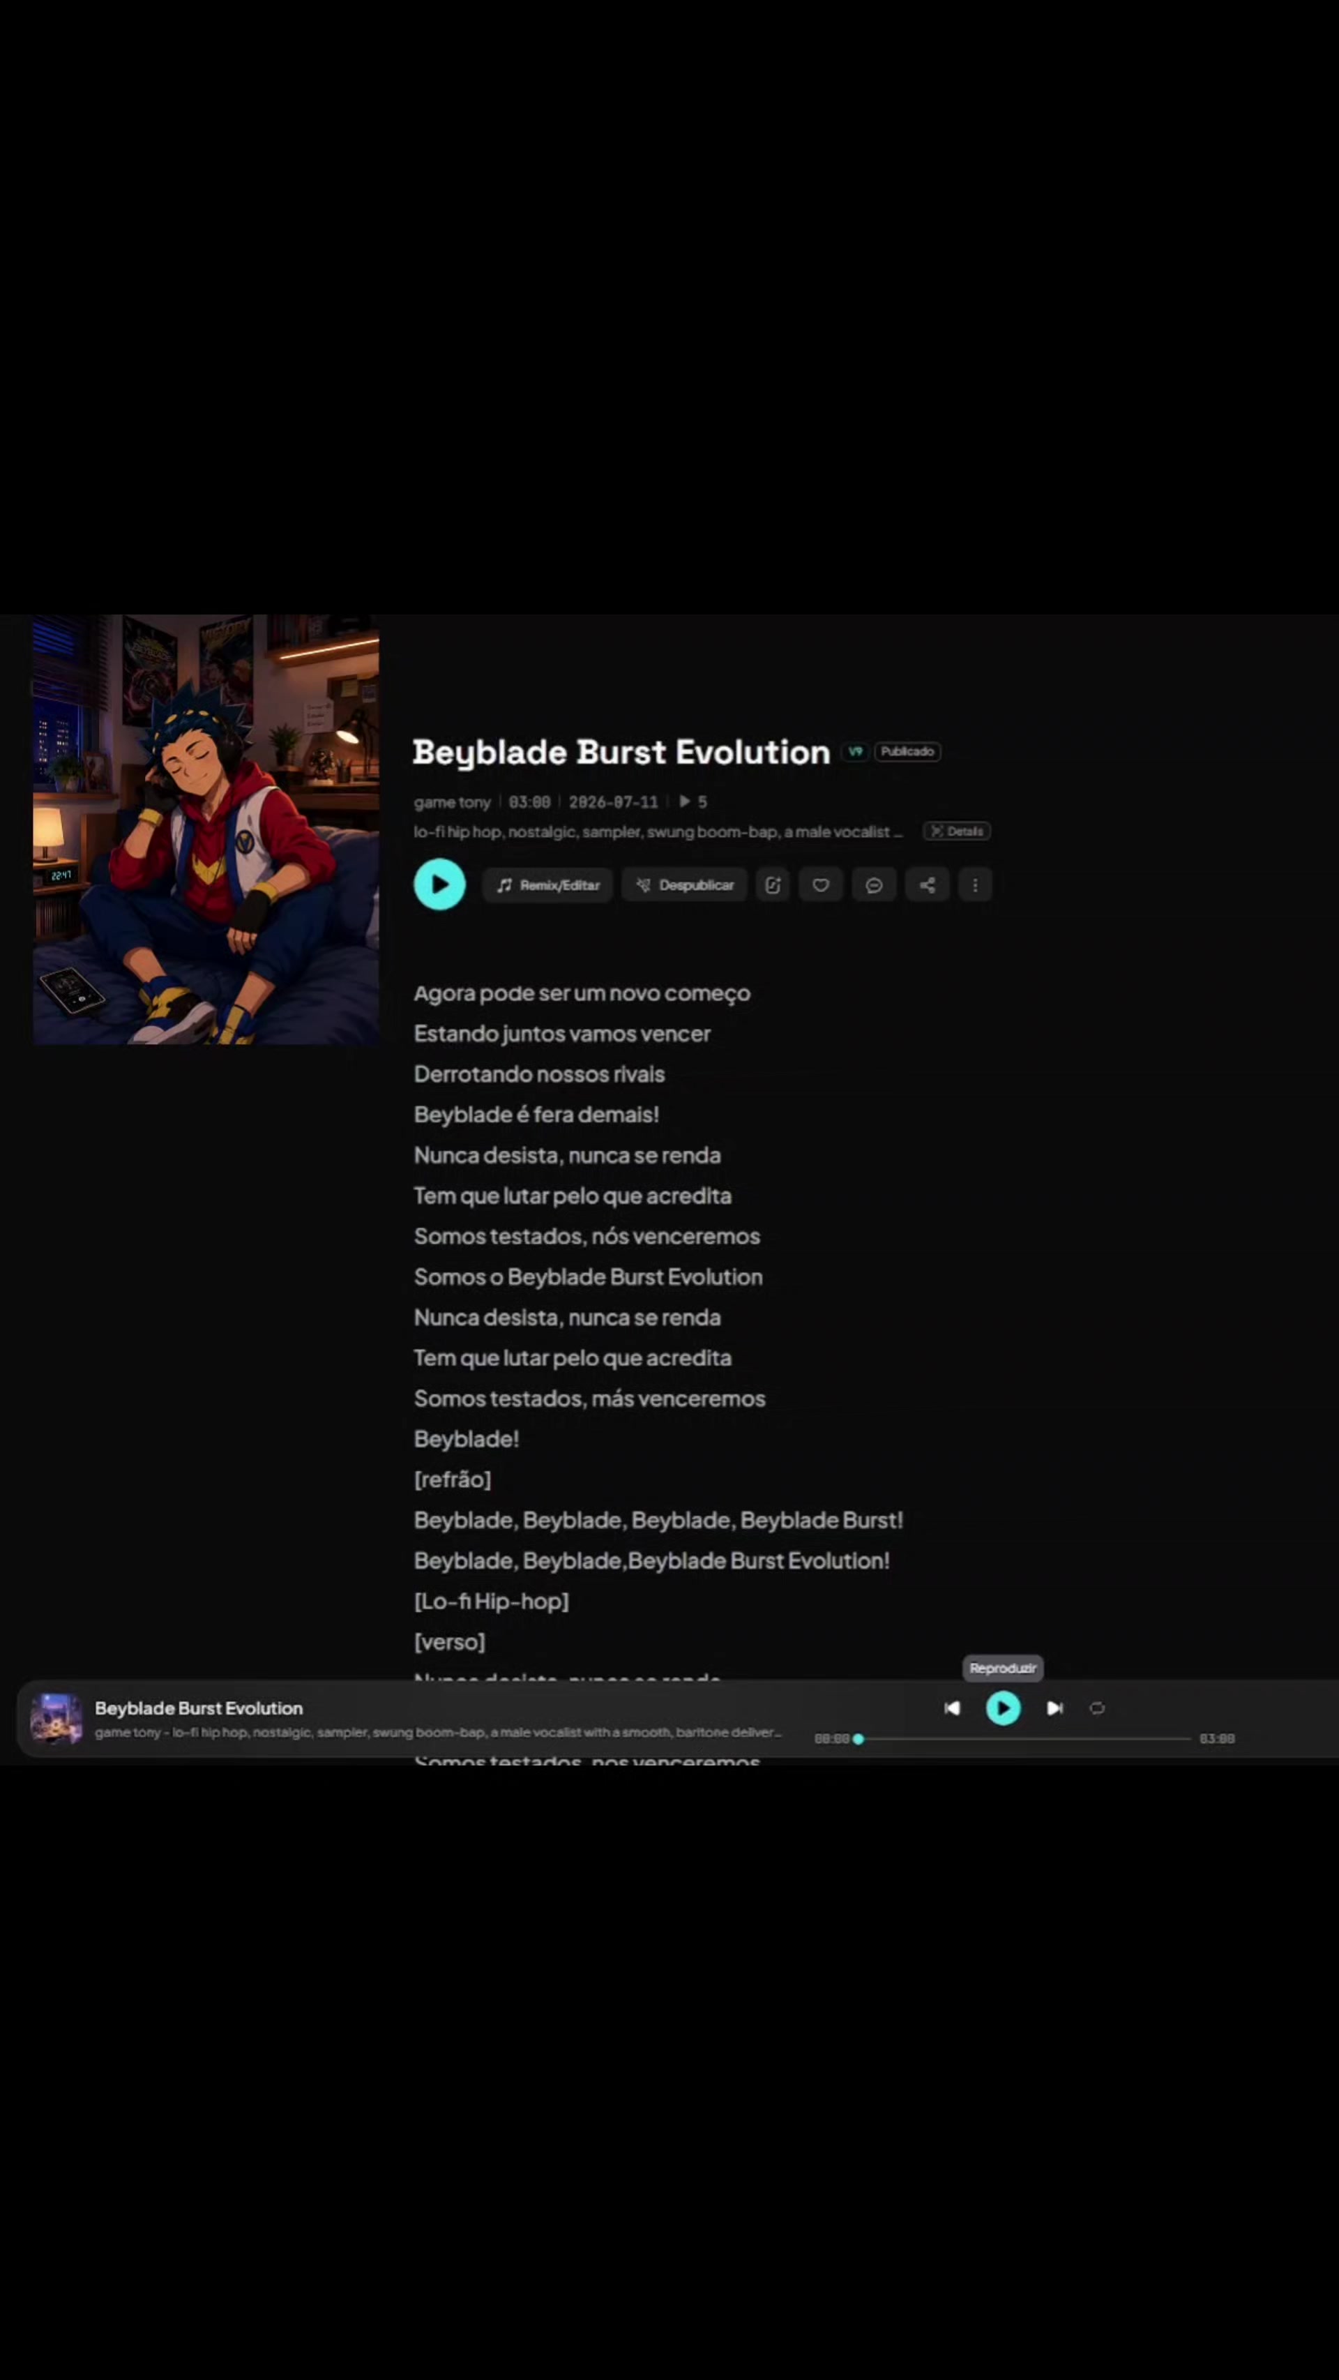Viewport: 1339px width, 2380px height.
Task: Click the "[verso]" section tag
Action: click(450, 1642)
